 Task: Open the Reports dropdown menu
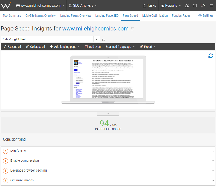(x=170, y=5)
